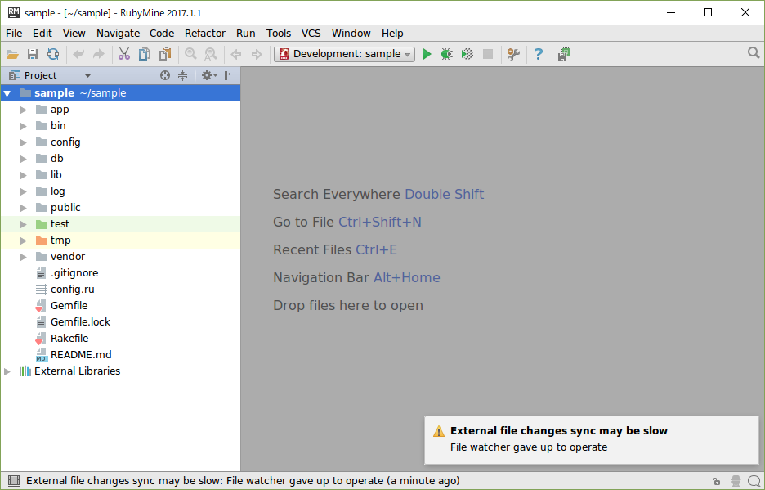Click the Scroll from Source target icon

(165, 75)
